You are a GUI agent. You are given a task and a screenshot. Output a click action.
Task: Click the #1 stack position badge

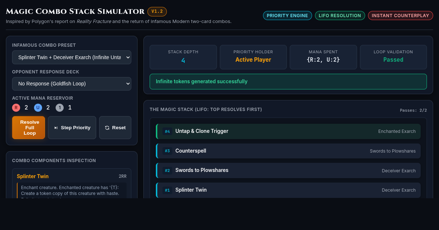(x=167, y=190)
